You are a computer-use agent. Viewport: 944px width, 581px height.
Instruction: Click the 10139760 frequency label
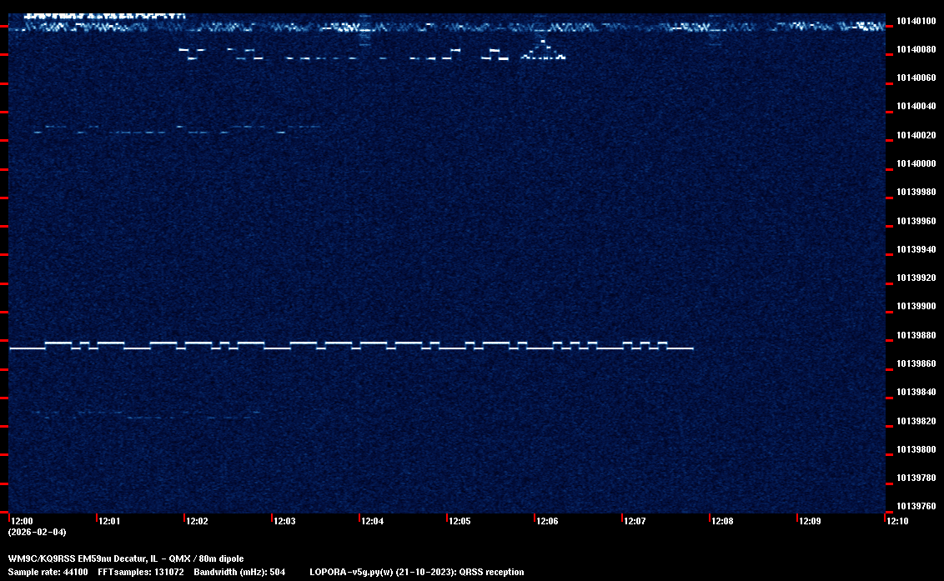[916, 506]
